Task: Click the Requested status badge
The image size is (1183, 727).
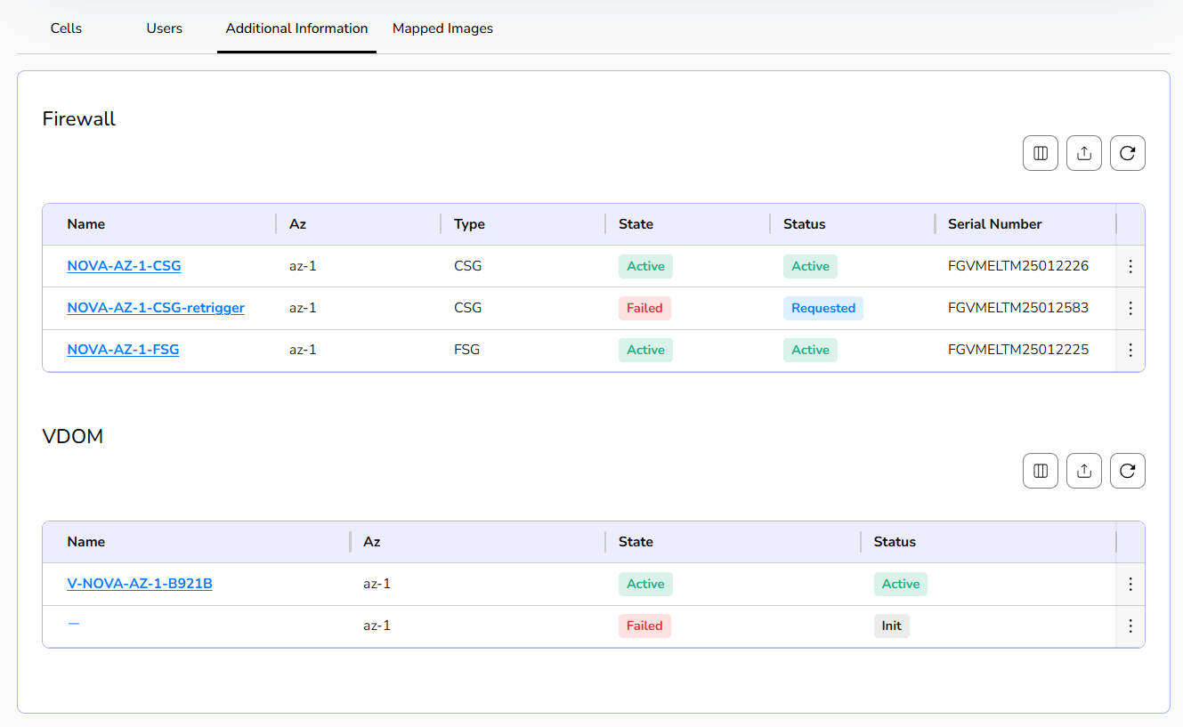Action: click(822, 308)
